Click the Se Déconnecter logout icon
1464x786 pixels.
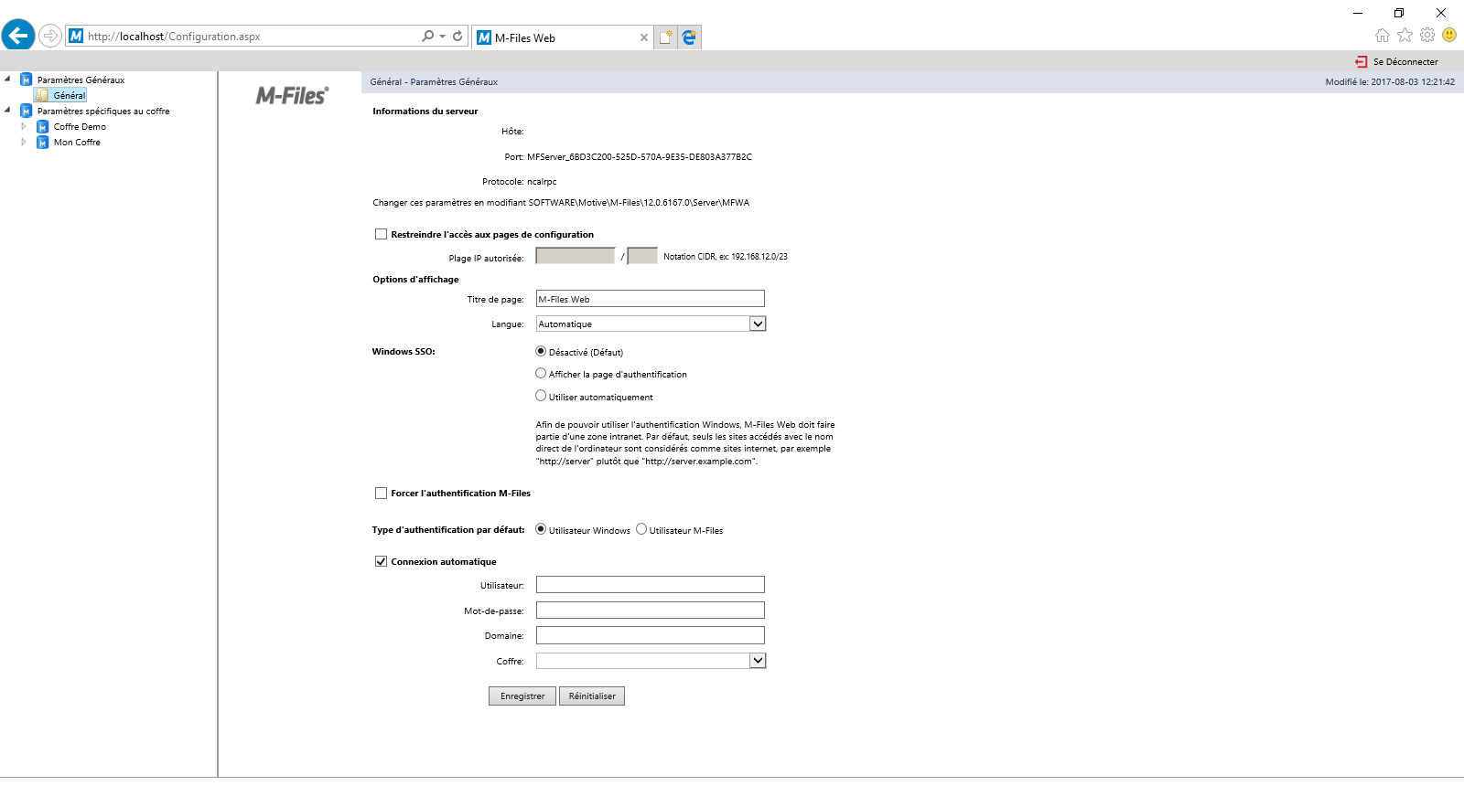[x=1361, y=62]
